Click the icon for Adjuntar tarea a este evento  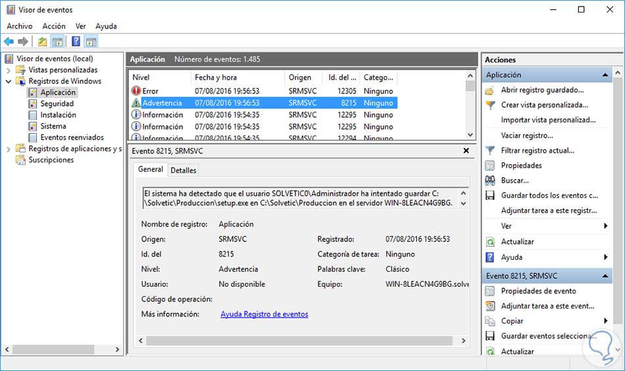tap(490, 306)
